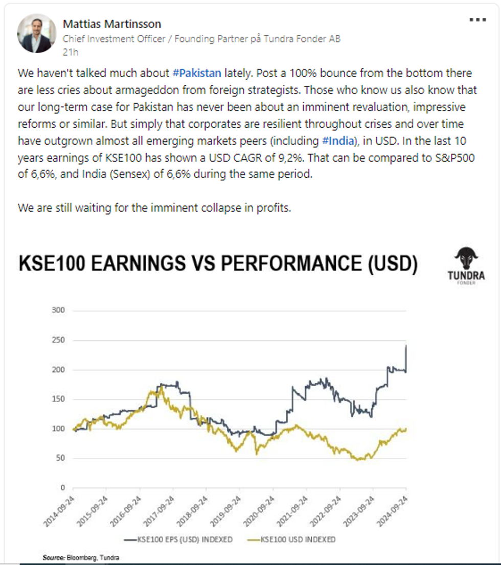Screen dimensions: 501x565
Task: Click the #India hashtag
Action: [338, 140]
